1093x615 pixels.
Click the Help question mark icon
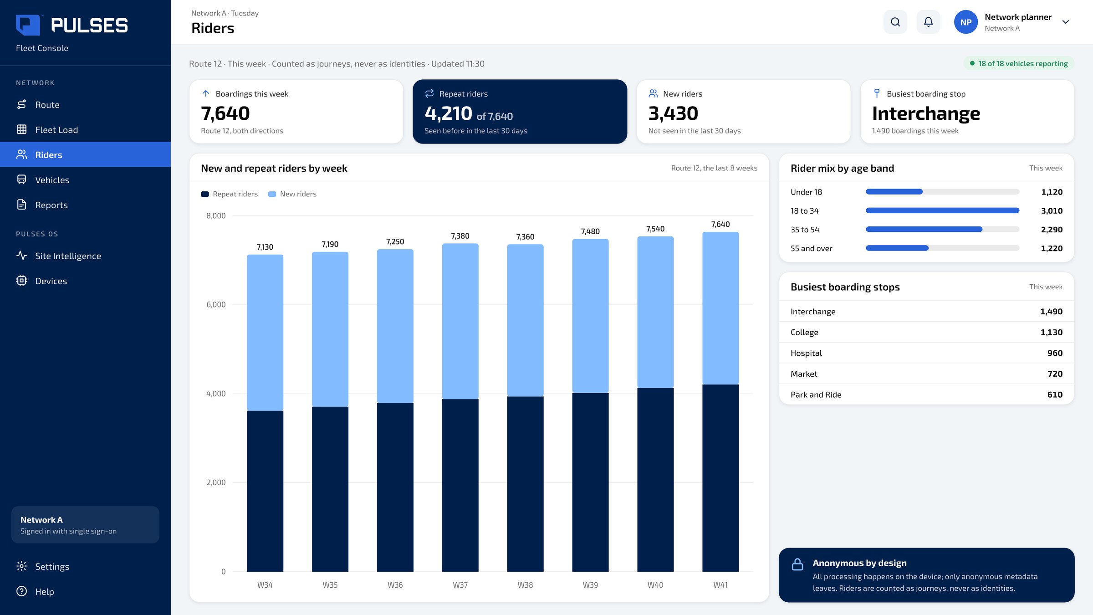point(21,591)
